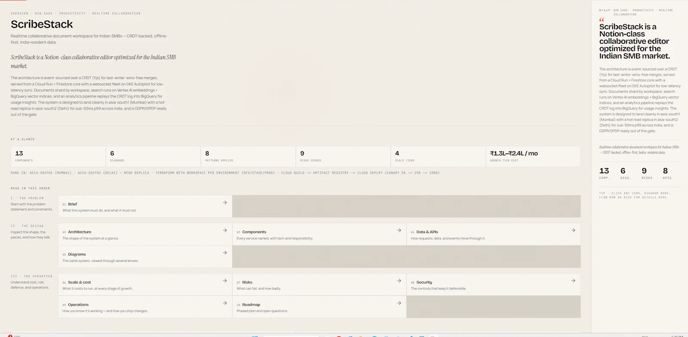This screenshot has height=337, width=688.
Task: Open the 10 Roadmap section
Action: click(319, 307)
